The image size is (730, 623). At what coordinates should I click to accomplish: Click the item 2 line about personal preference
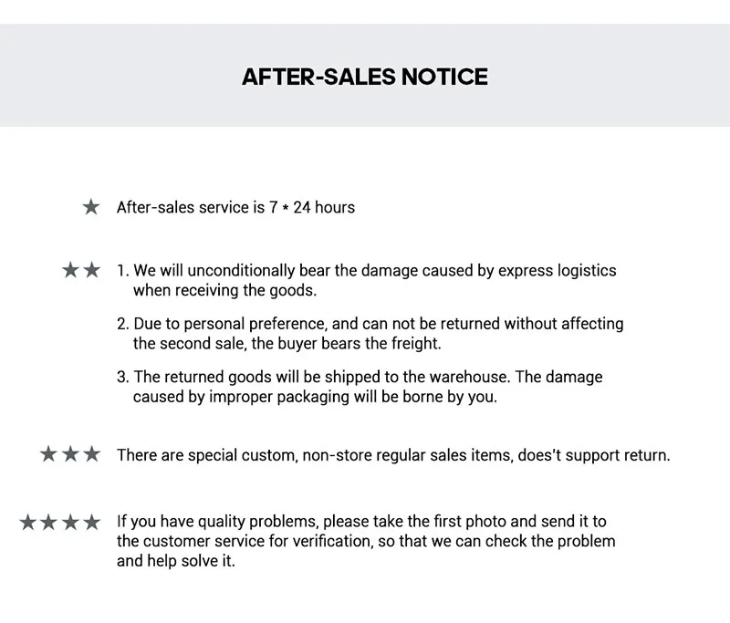(x=370, y=324)
